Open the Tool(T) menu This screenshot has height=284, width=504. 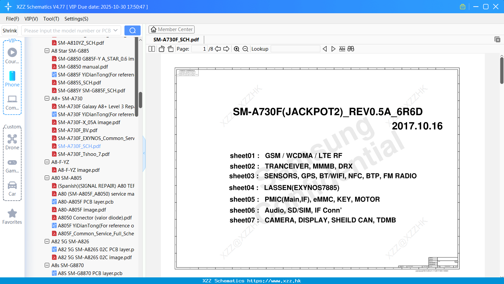[51, 19]
